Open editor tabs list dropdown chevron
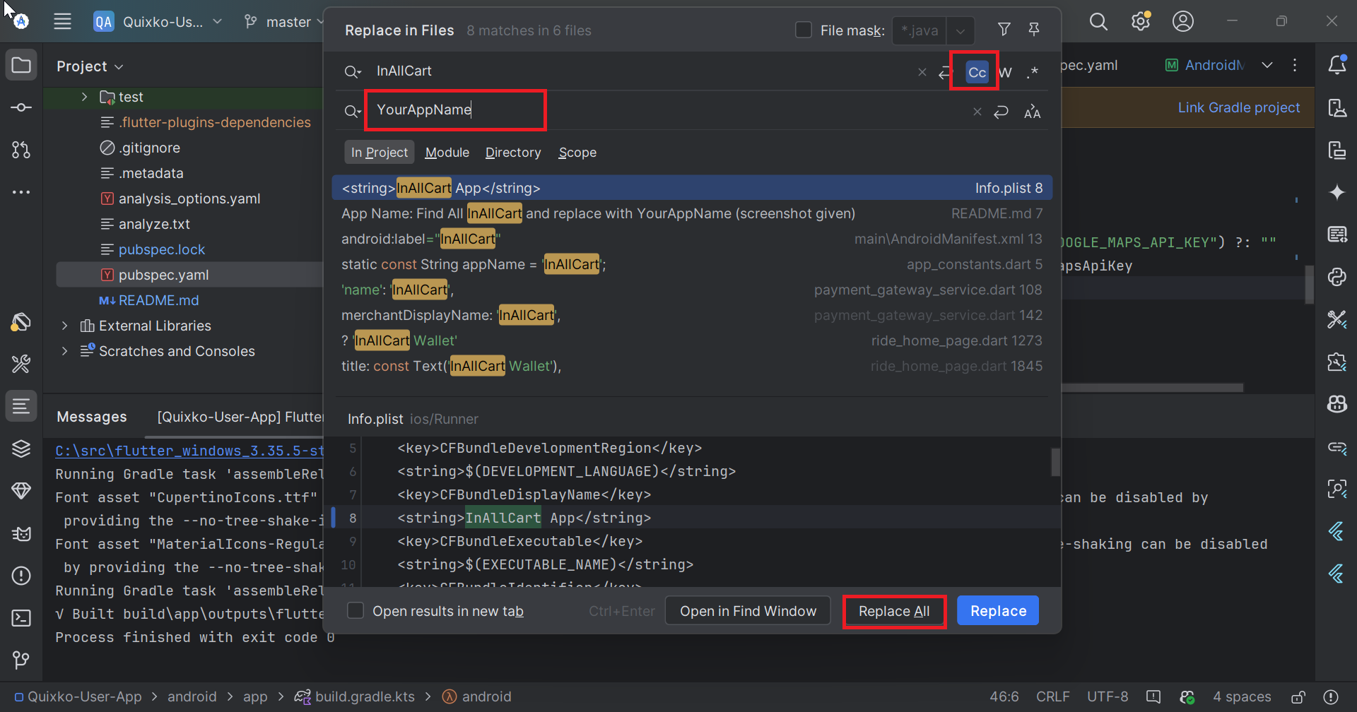 [1267, 65]
